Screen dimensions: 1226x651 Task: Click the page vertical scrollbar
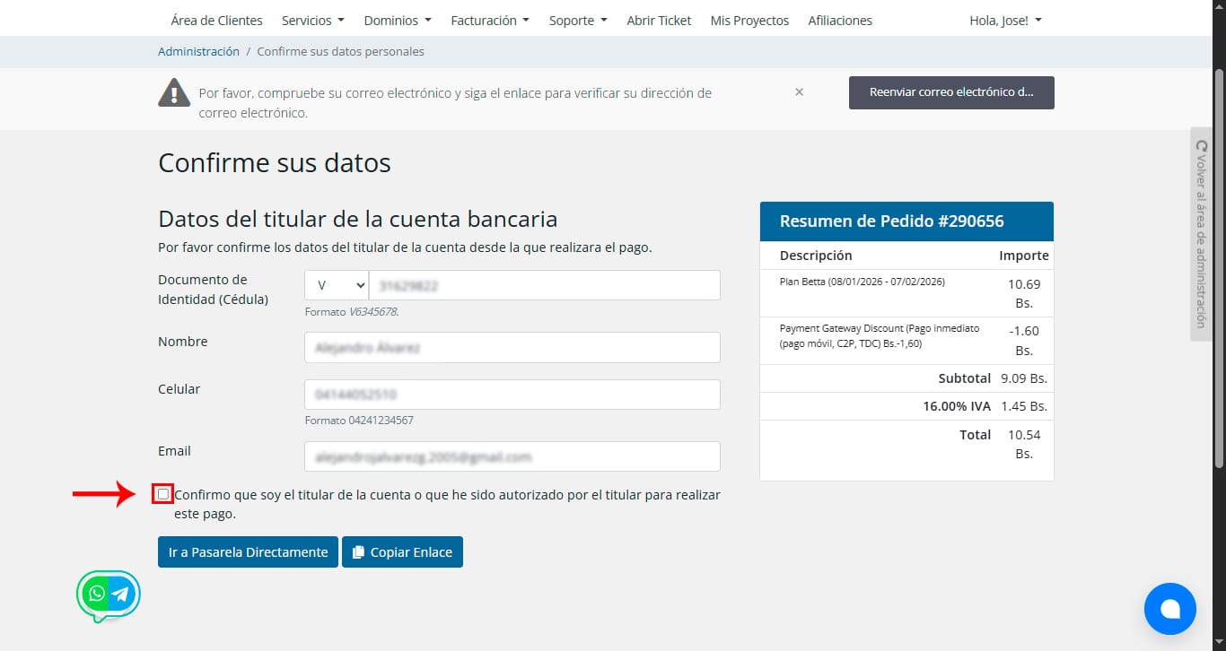[x=1219, y=269]
